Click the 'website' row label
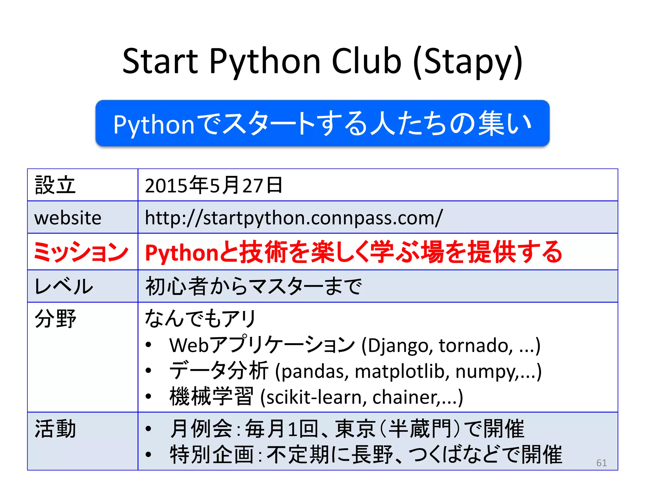646x485 pixels. [68, 218]
